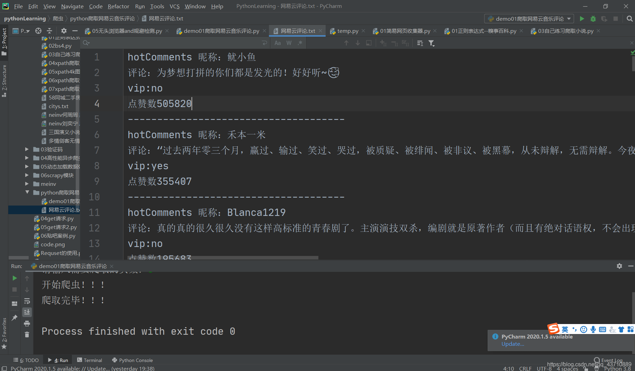Viewport: 635px width, 371px height.
Task: Open the Project view selector dropdown
Action: click(21, 31)
